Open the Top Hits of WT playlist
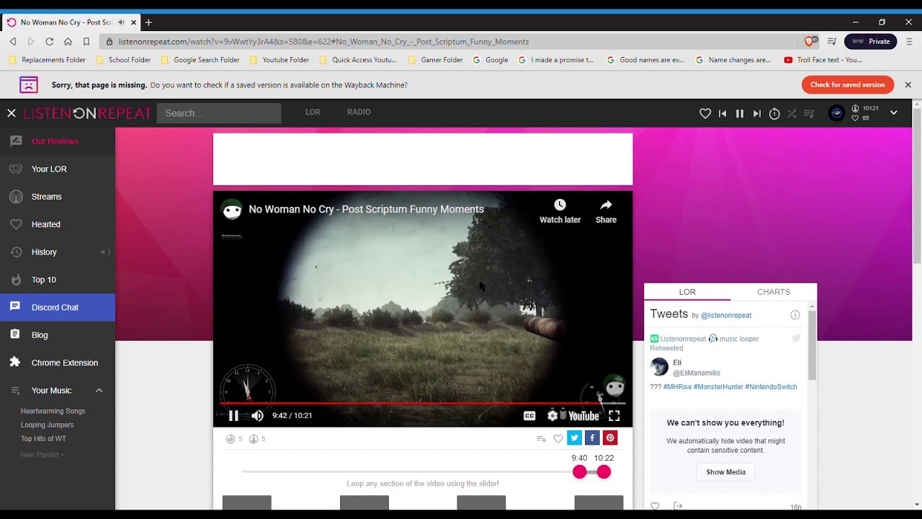 (x=43, y=438)
